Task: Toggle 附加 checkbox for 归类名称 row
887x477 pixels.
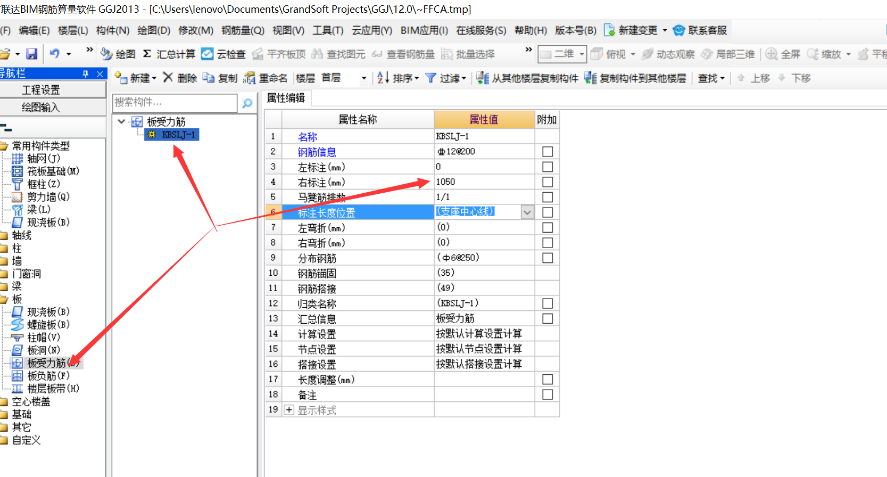Action: click(547, 303)
